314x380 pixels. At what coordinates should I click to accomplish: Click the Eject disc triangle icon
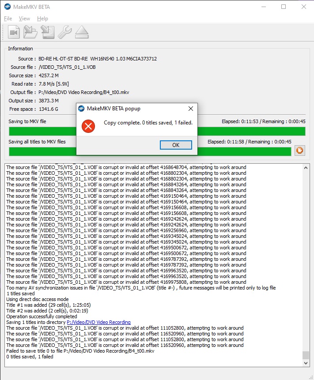click(82, 32)
